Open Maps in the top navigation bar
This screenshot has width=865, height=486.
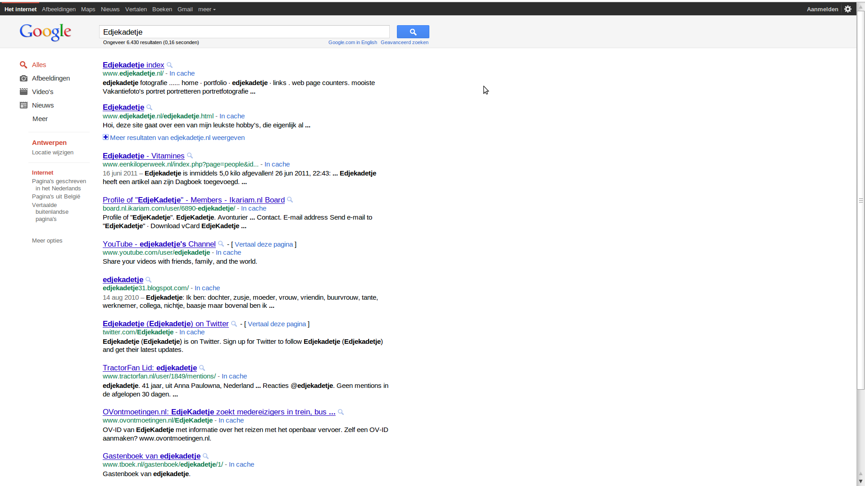(x=88, y=9)
